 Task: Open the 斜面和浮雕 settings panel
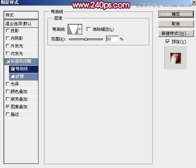[x=21, y=61]
